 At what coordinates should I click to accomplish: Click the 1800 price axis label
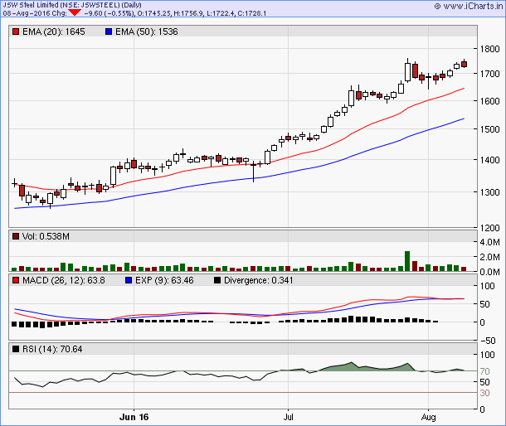(x=489, y=49)
